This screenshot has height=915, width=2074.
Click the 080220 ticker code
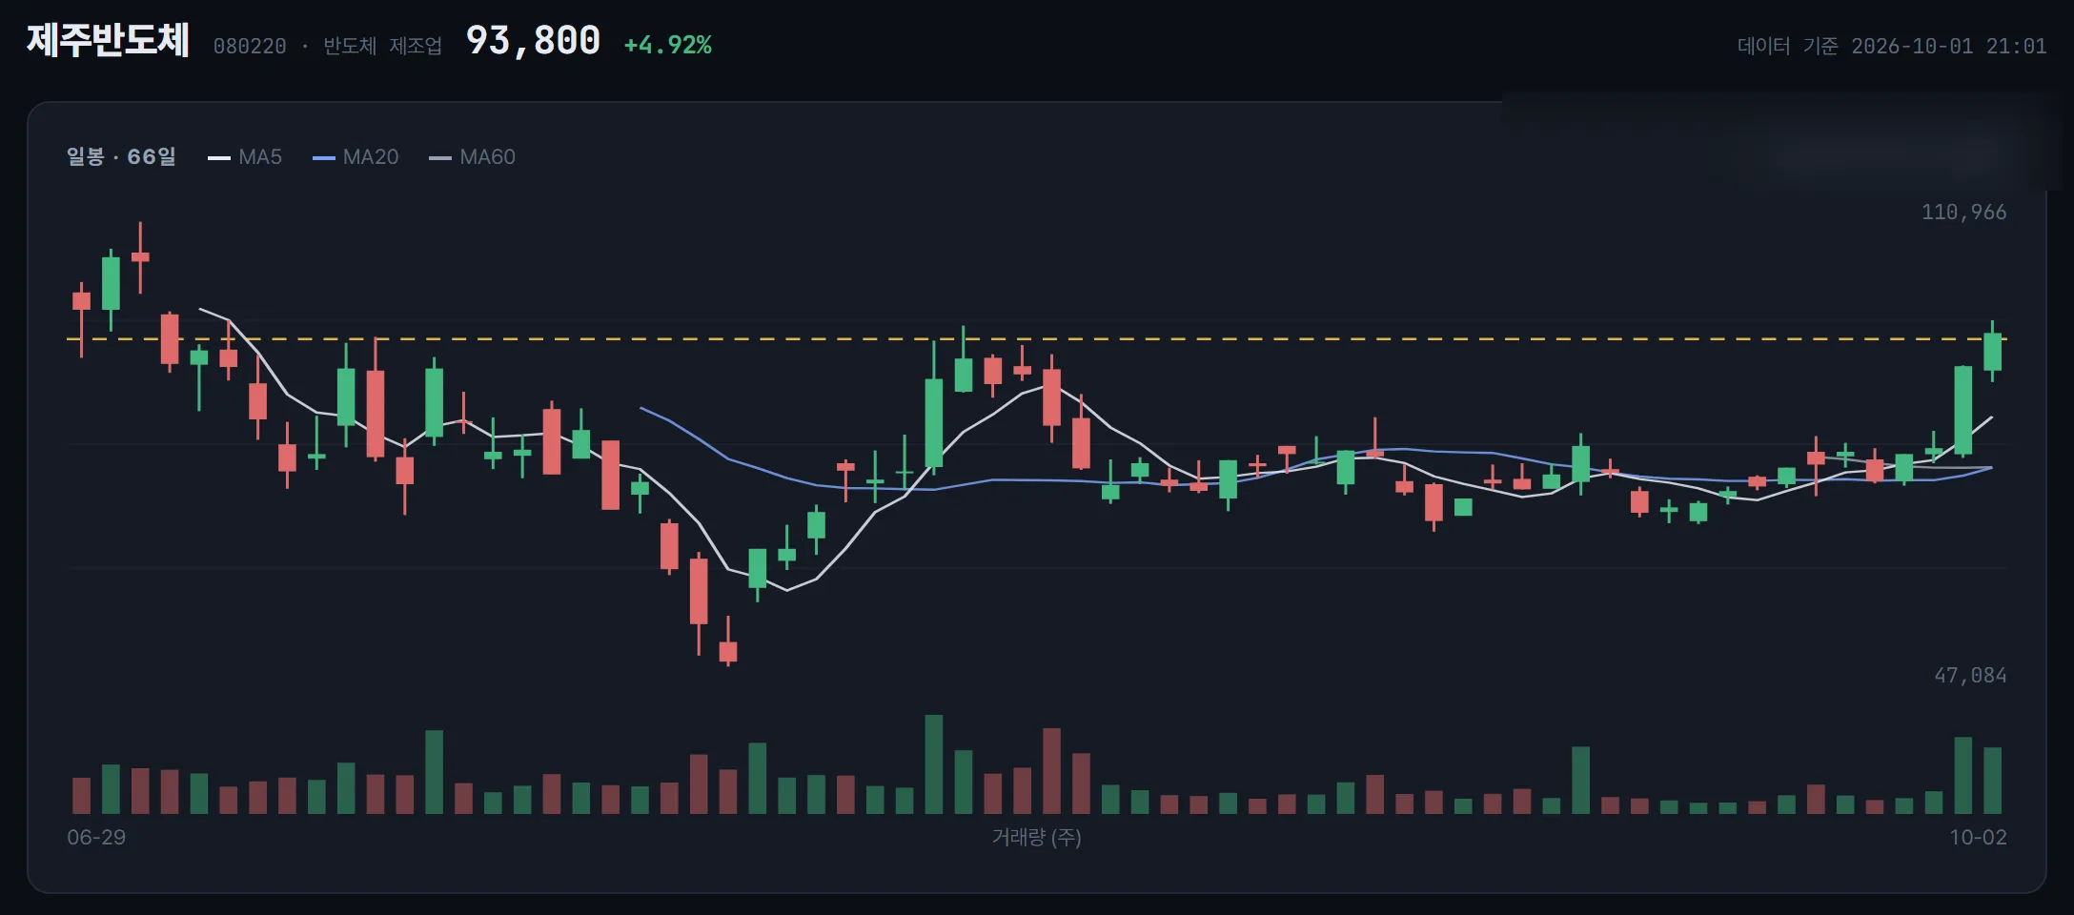tap(250, 46)
